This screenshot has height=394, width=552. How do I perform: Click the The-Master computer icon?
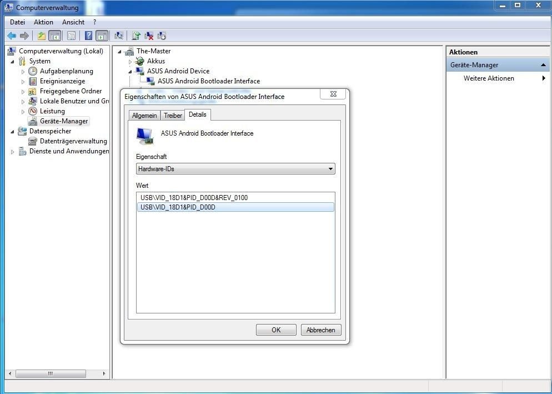(129, 52)
